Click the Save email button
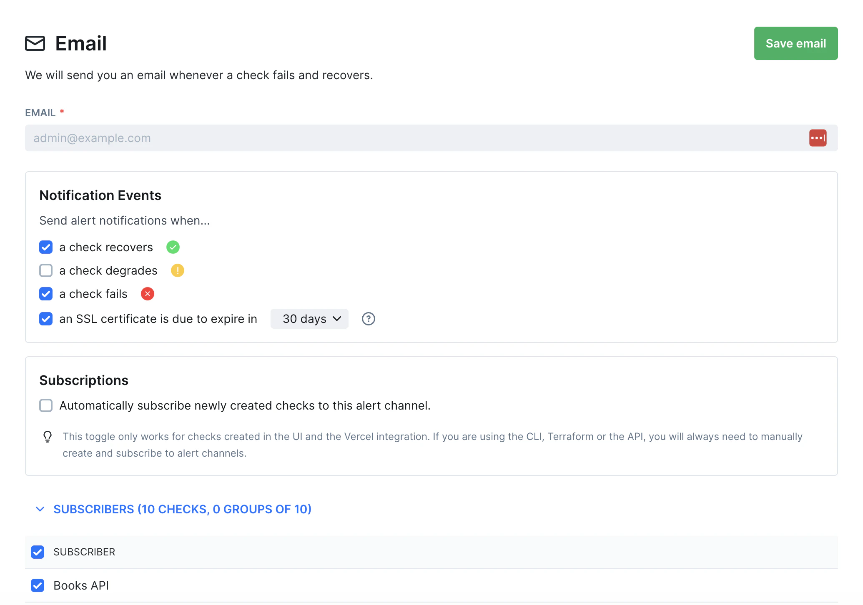The height and width of the screenshot is (605, 863). 795,43
